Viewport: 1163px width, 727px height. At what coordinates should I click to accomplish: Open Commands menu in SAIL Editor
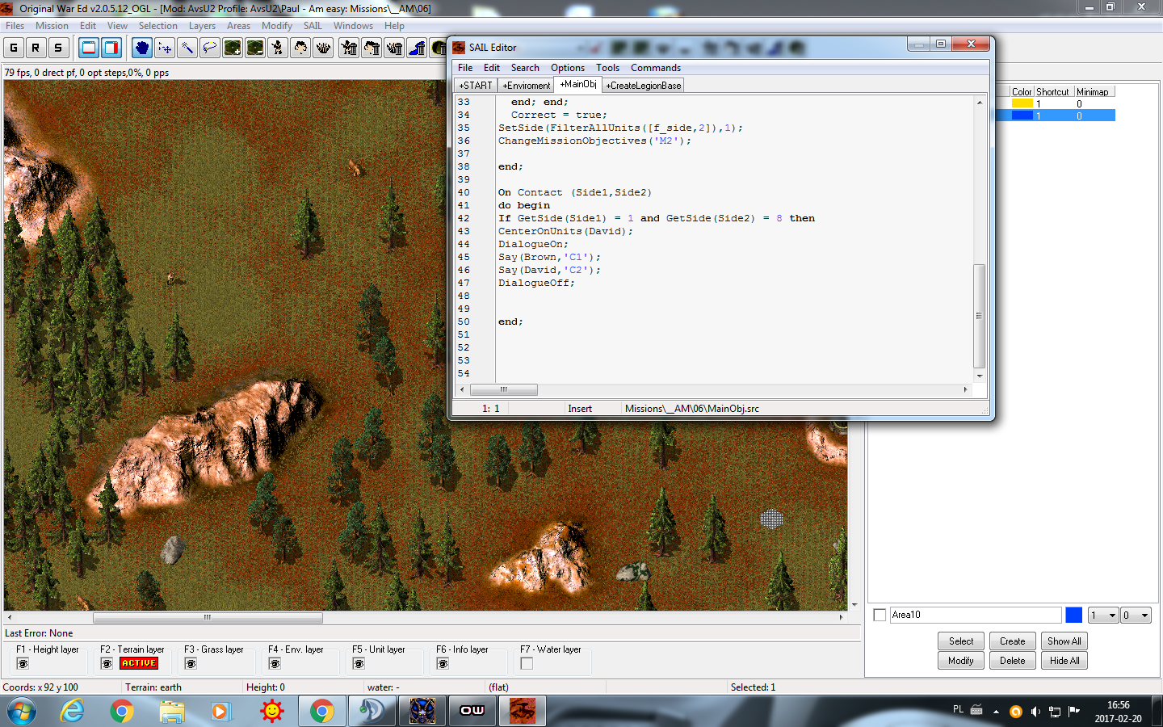656,68
